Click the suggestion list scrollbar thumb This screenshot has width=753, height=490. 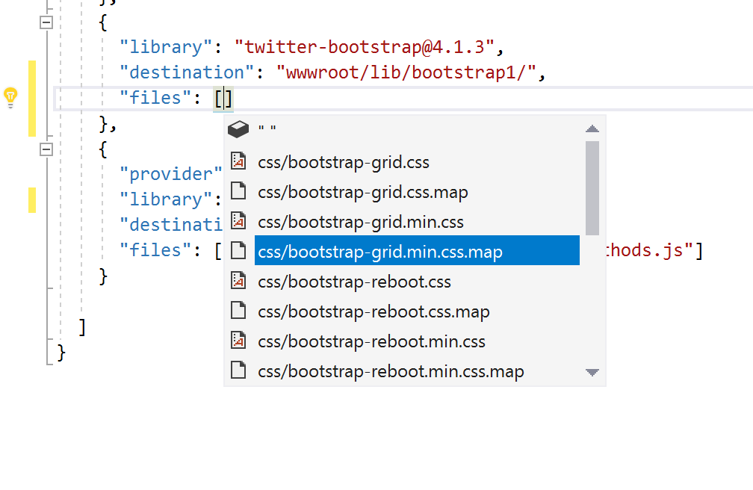pos(592,187)
